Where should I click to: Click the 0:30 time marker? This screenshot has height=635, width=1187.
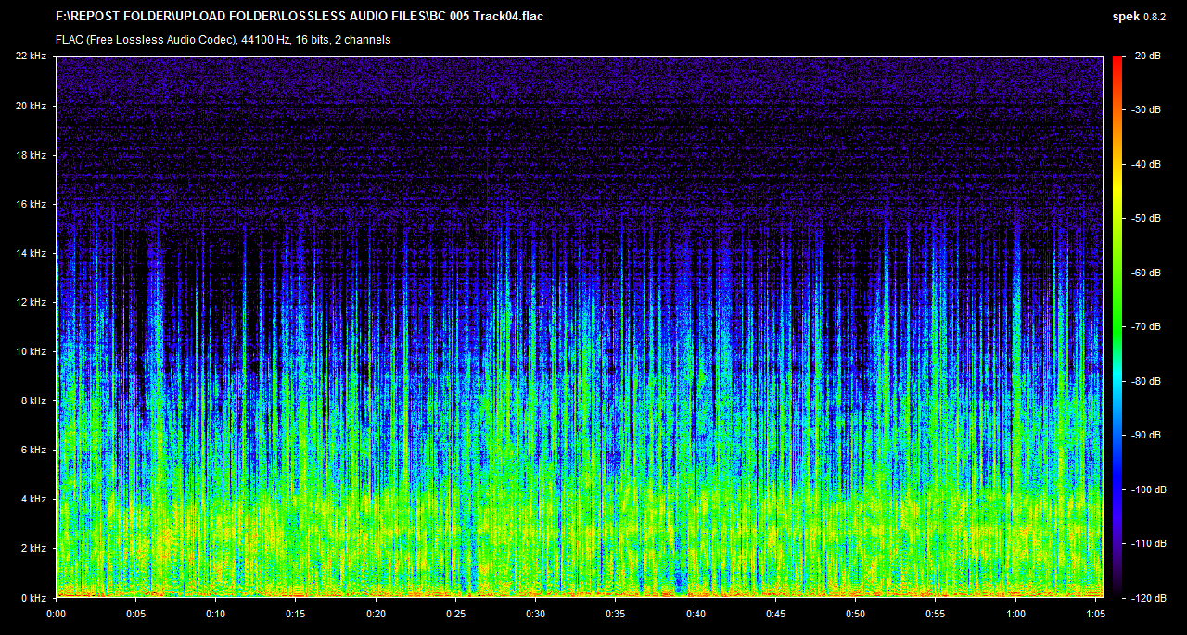coord(536,614)
